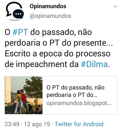Expand the tweet options chevron
The width and height of the screenshot is (122, 131).
tap(115, 6)
